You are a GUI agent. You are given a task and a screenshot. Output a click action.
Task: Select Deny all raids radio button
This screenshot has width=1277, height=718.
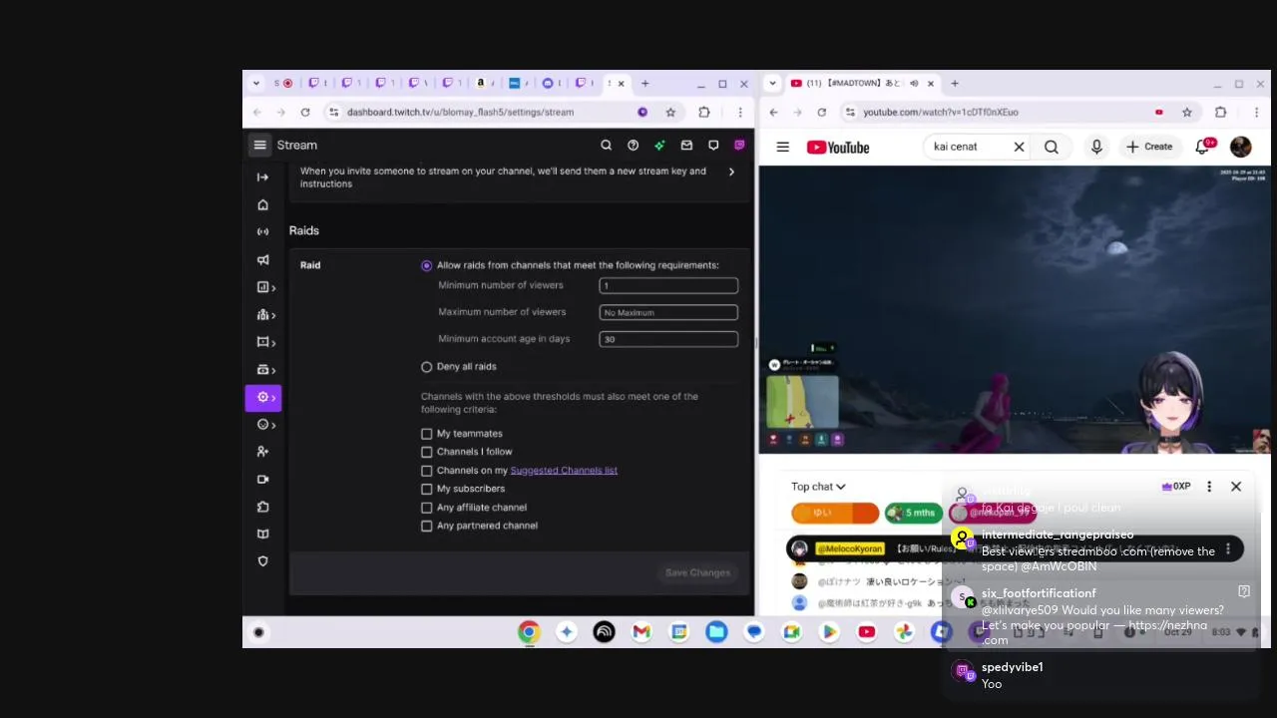427,367
